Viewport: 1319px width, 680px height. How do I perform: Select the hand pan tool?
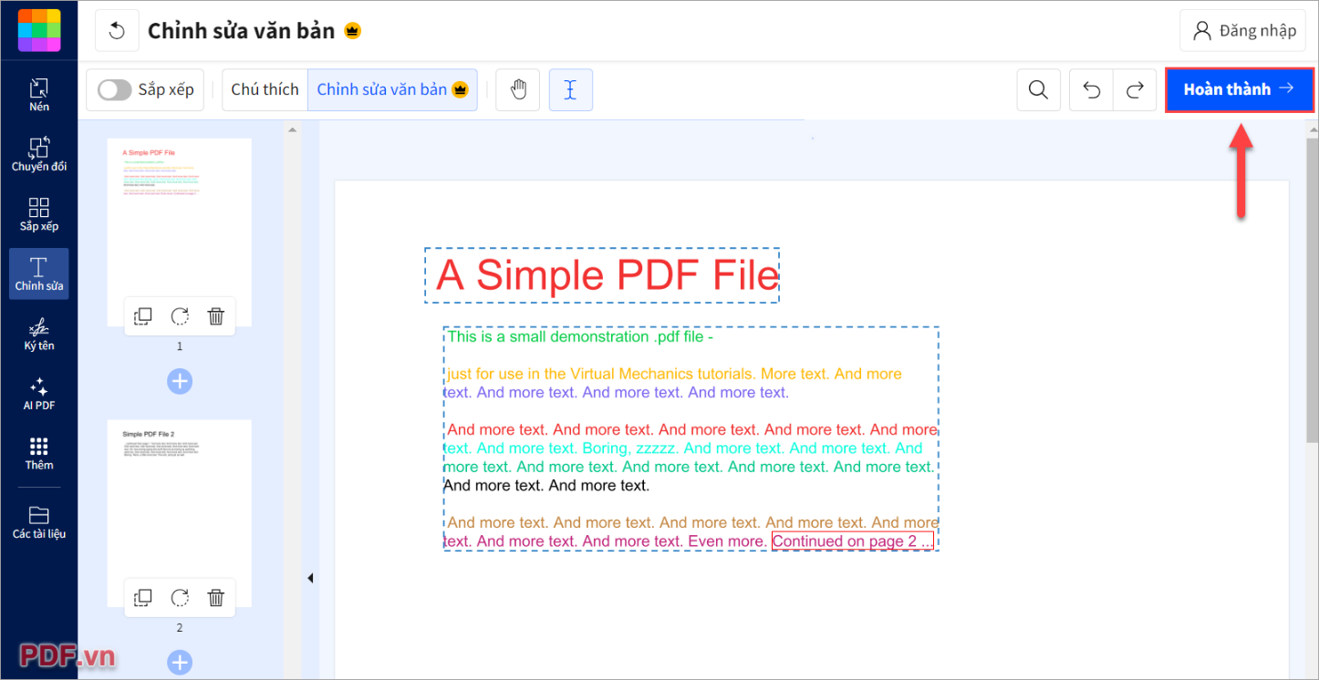(519, 89)
